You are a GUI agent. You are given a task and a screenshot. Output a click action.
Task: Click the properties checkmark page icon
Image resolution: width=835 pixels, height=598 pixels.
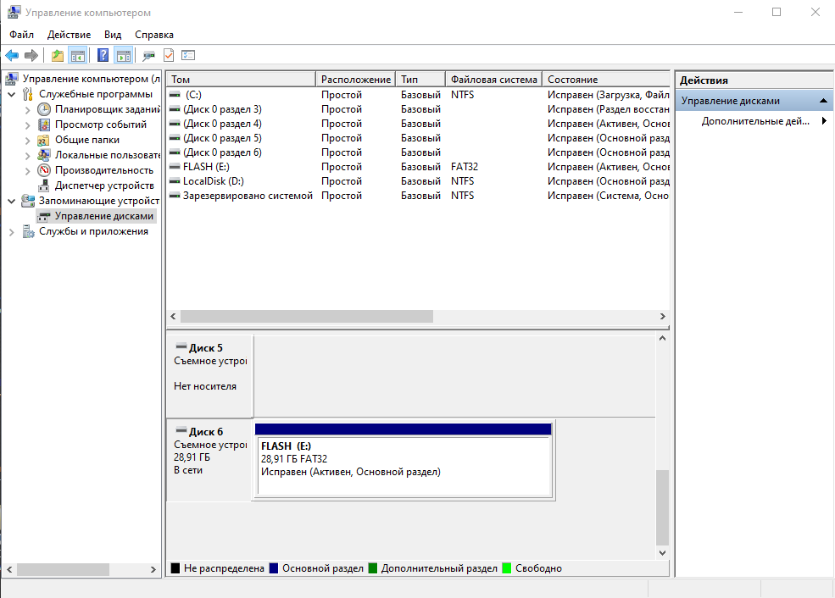tap(169, 56)
